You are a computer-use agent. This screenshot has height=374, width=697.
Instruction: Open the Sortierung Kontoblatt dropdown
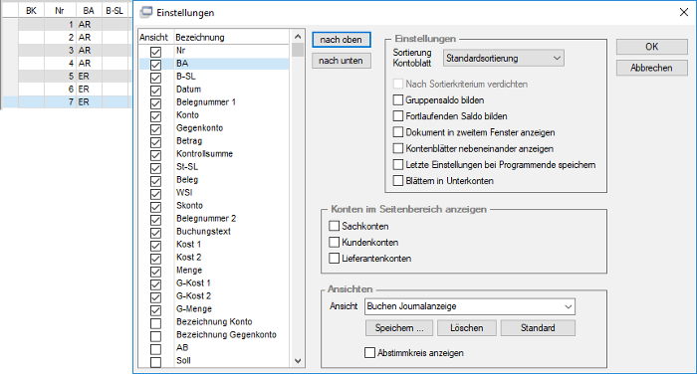click(503, 58)
